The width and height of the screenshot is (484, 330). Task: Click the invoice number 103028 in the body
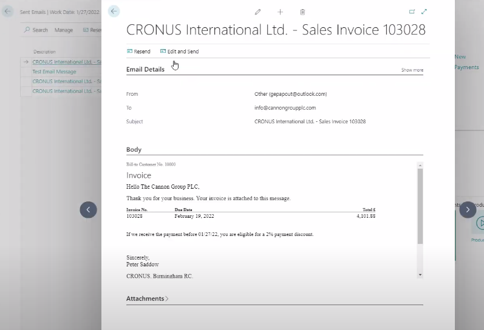click(134, 216)
